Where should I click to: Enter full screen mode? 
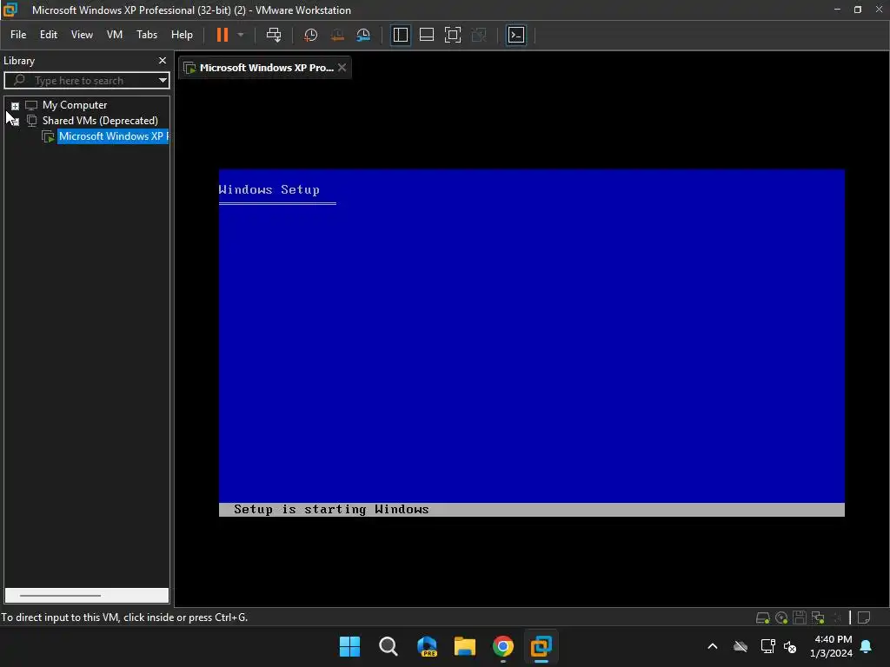pos(452,35)
